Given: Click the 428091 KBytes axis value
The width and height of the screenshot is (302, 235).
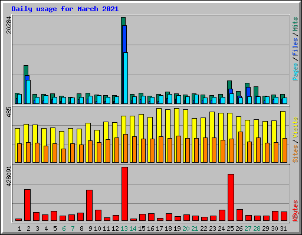Looking at the screenshot, I should pyautogui.click(x=9, y=176).
